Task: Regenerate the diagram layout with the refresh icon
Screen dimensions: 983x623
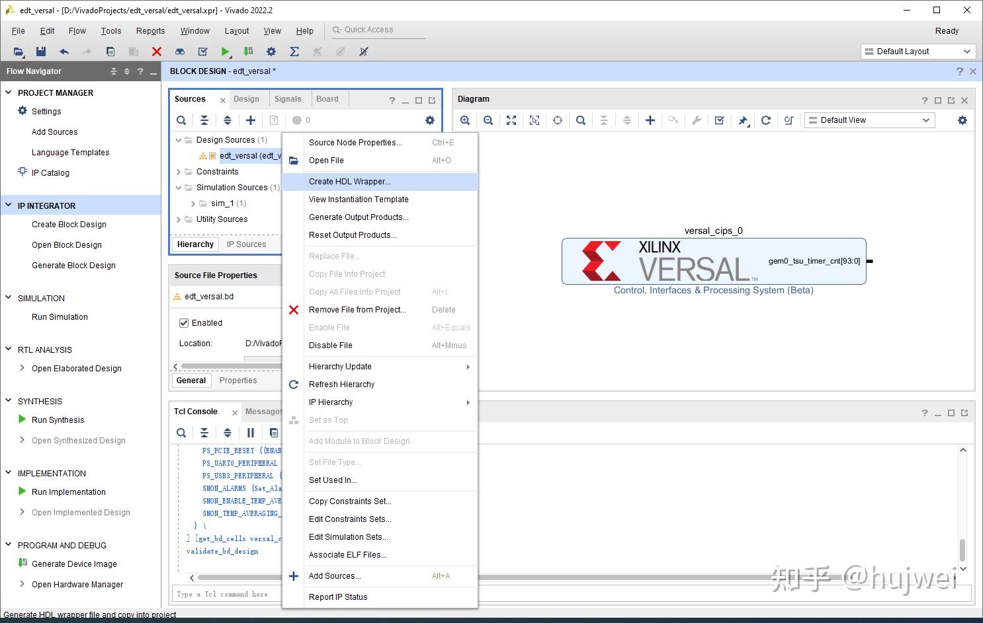Action: (765, 120)
